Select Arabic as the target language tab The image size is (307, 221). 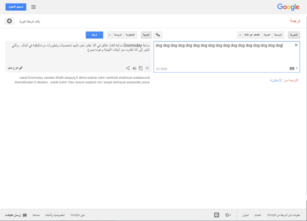(x=145, y=35)
